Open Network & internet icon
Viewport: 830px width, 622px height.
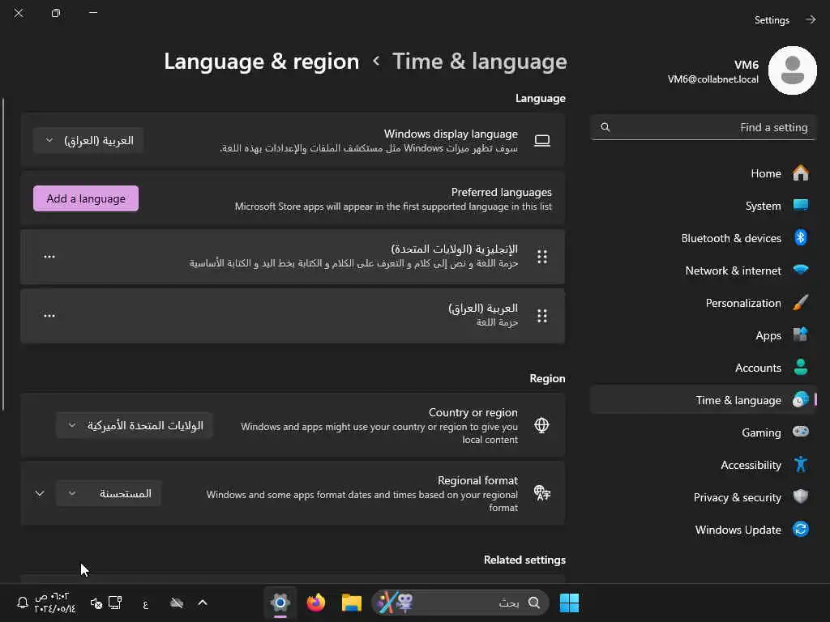tap(800, 270)
